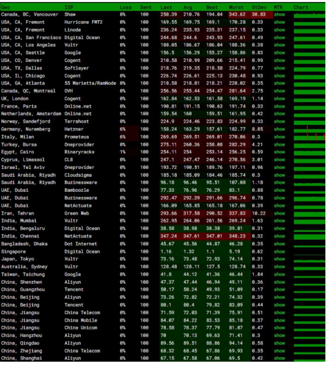The width and height of the screenshot is (327, 367).
Task: Click the StDev column header
Action: (259, 7)
